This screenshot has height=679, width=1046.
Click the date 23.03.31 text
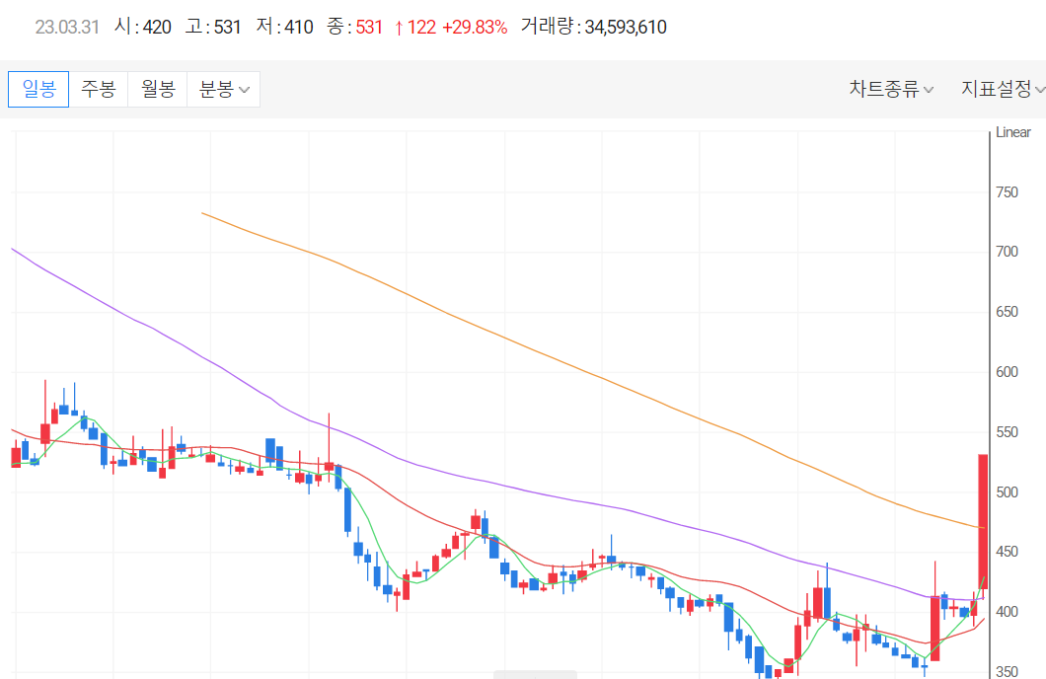tap(67, 28)
